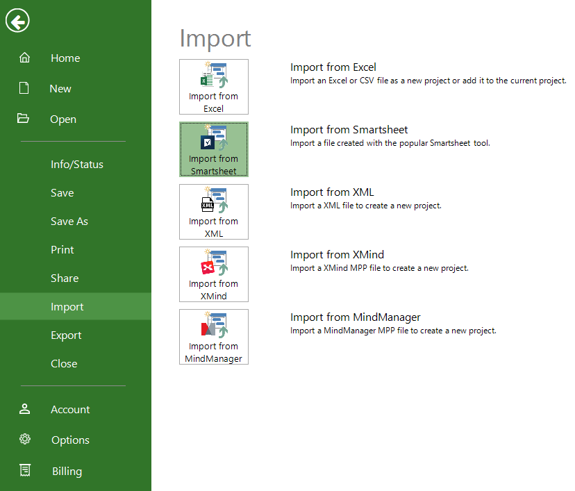Click the 'Import from MindManager' heading text
The height and width of the screenshot is (491, 575).
pyautogui.click(x=356, y=317)
